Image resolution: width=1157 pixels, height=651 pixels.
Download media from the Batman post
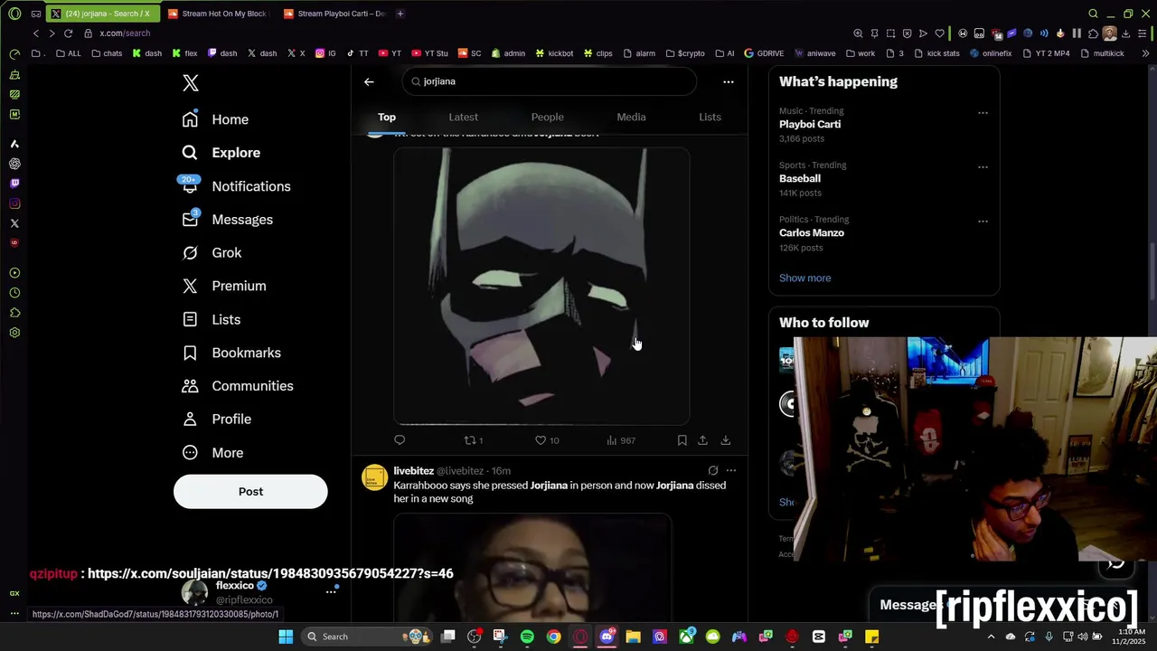point(725,440)
